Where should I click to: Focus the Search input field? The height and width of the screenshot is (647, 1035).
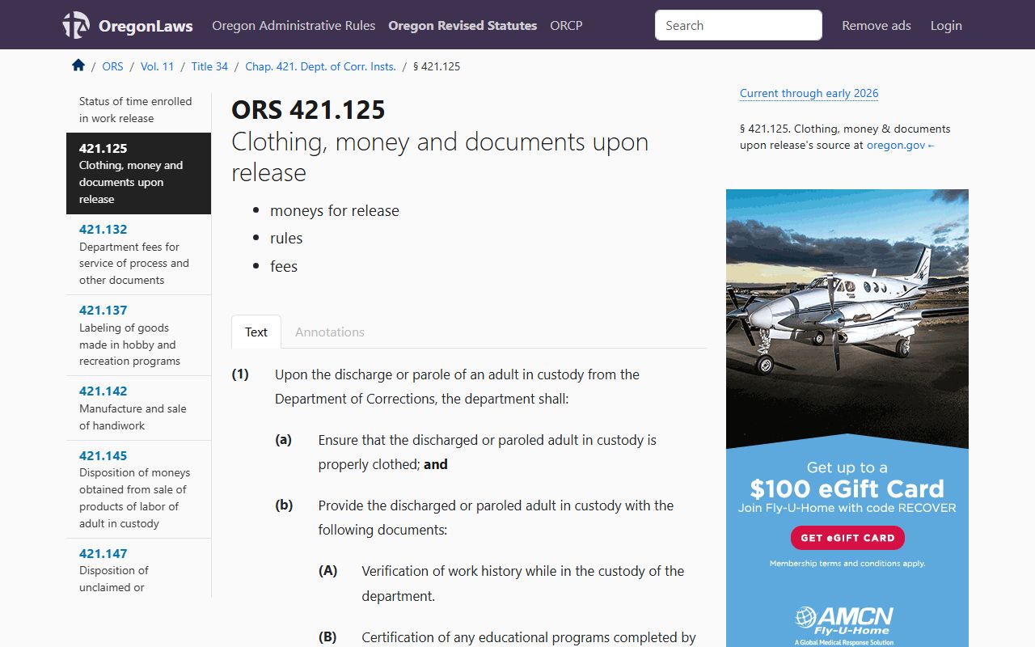(x=738, y=25)
